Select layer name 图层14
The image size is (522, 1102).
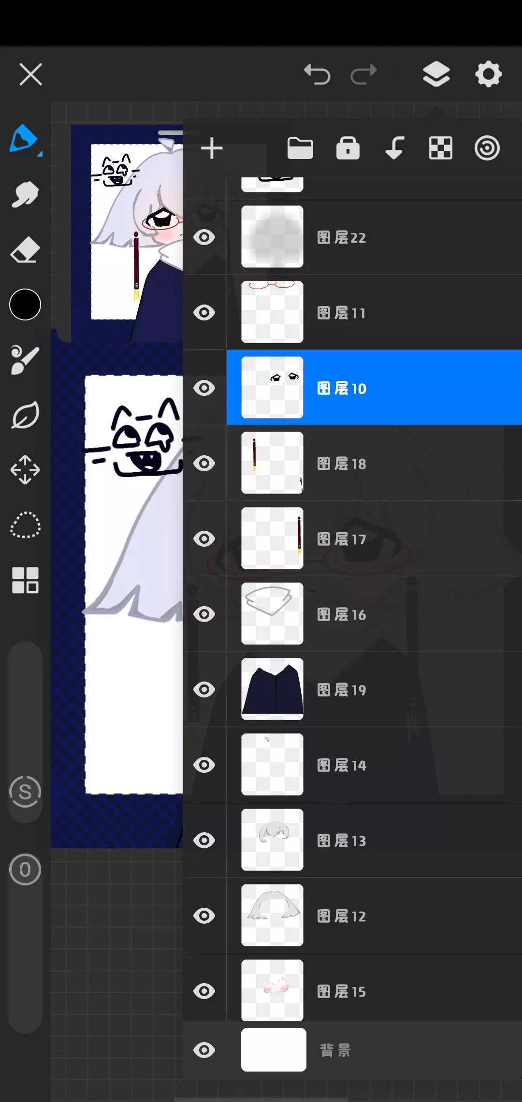click(x=341, y=765)
